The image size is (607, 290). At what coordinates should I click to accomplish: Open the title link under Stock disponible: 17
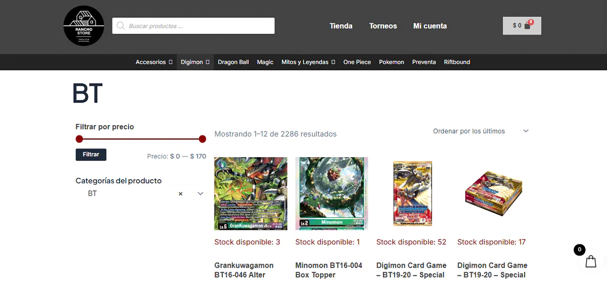coord(492,271)
